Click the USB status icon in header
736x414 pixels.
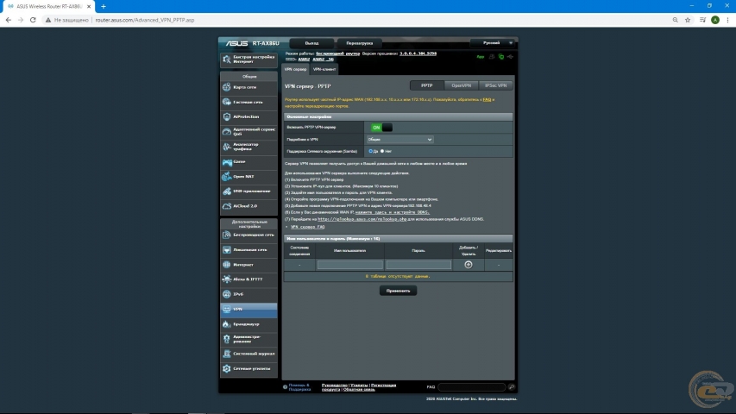click(x=510, y=57)
